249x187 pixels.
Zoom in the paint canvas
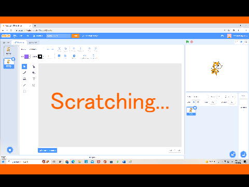[179, 150]
